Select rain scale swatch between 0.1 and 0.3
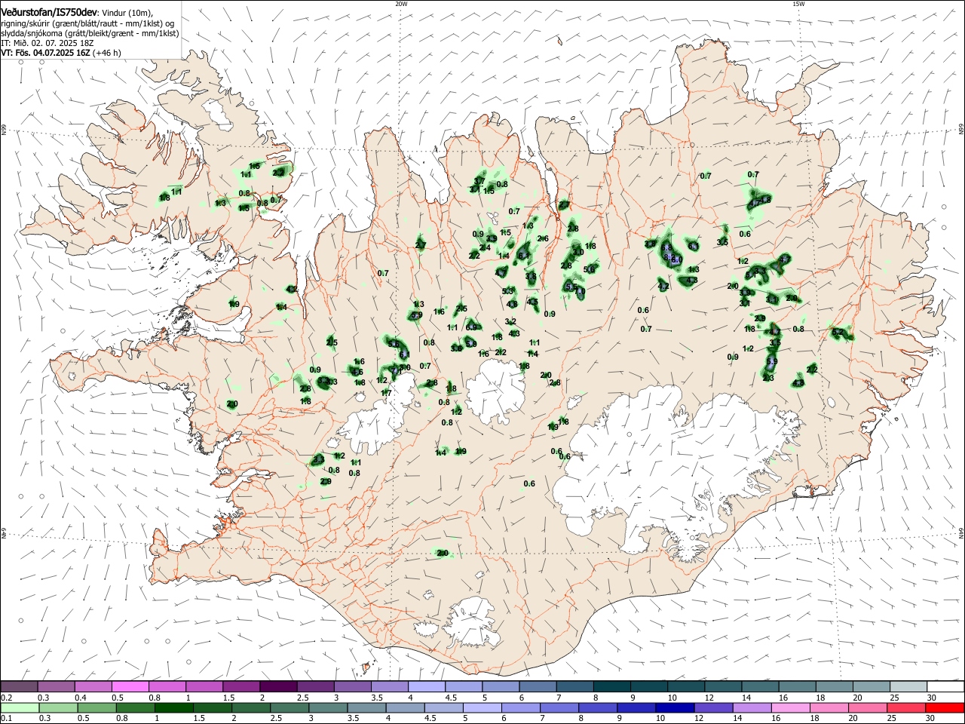The image size is (965, 724). (19, 708)
